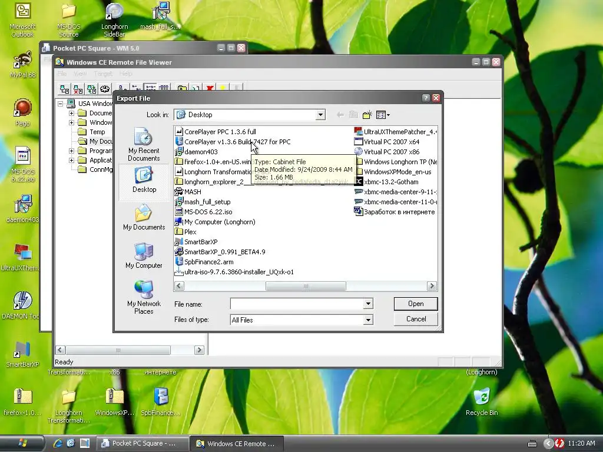Expand the Program folder tree node
The width and height of the screenshot is (603, 452).
click(71, 151)
